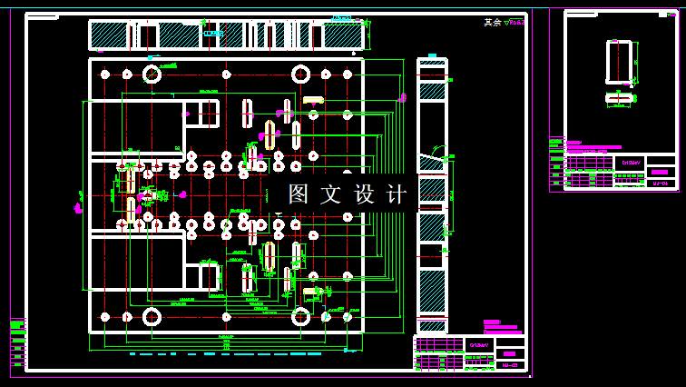Select the bottom-right large guide hole circle

click(x=301, y=317)
